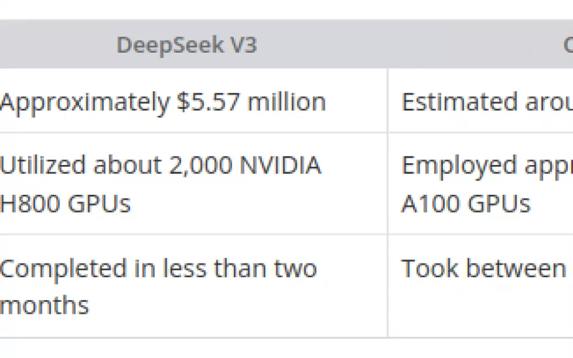Click the word months in last row
The image size is (573, 358).
tap(44, 305)
